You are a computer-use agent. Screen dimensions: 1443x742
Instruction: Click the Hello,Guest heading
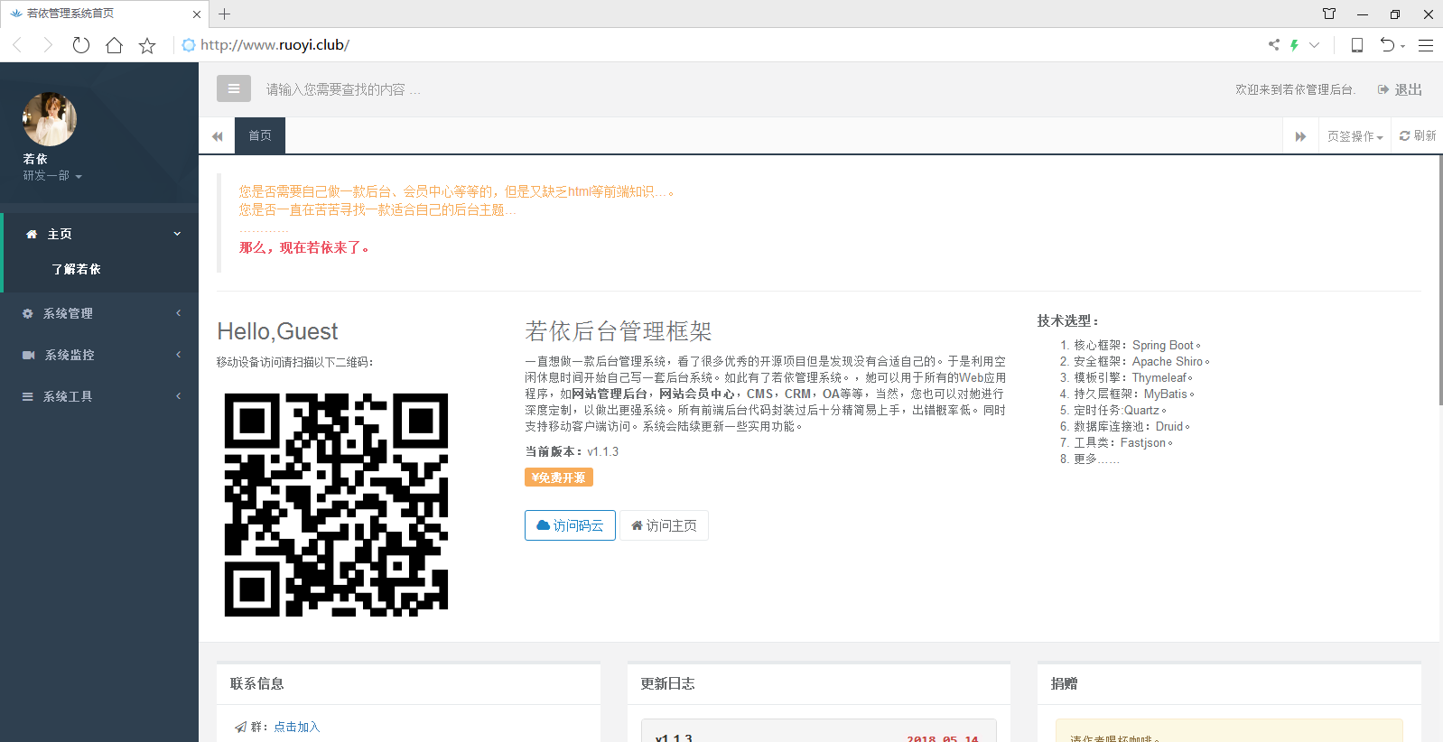tap(277, 331)
